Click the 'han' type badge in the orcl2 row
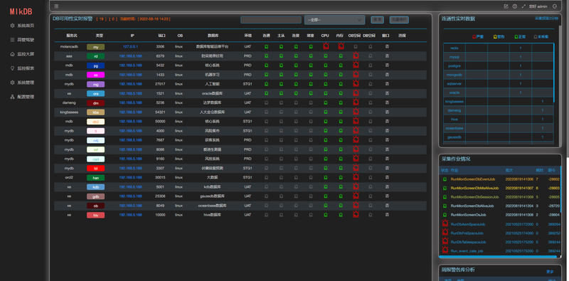Image resolution: width=569 pixels, height=281 pixels. (96, 178)
